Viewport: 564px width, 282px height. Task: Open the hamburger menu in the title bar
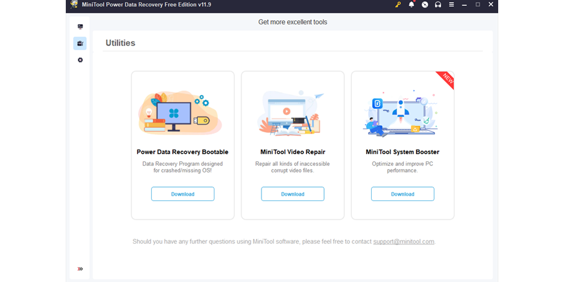[450, 5]
